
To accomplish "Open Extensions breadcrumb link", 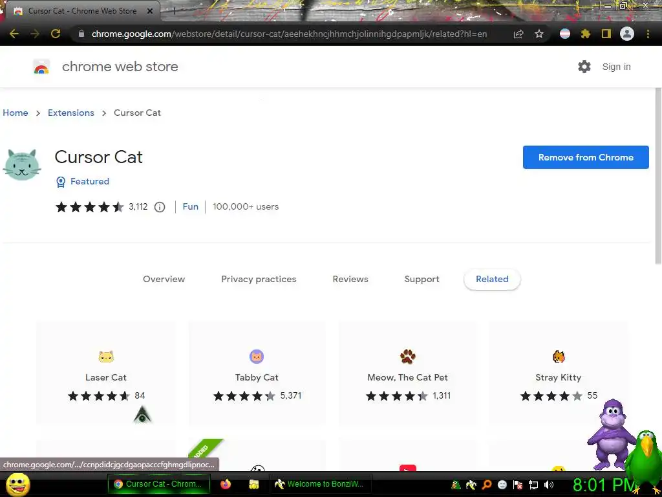I will pyautogui.click(x=71, y=113).
